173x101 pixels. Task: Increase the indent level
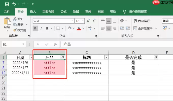click(128, 28)
